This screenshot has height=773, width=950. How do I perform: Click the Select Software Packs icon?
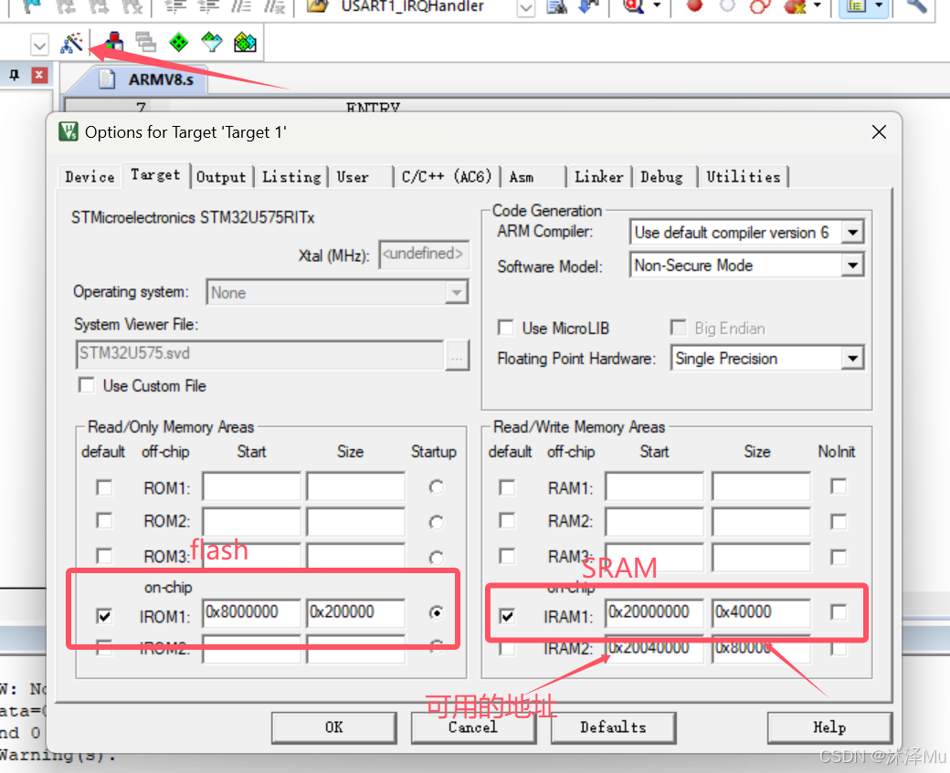212,42
